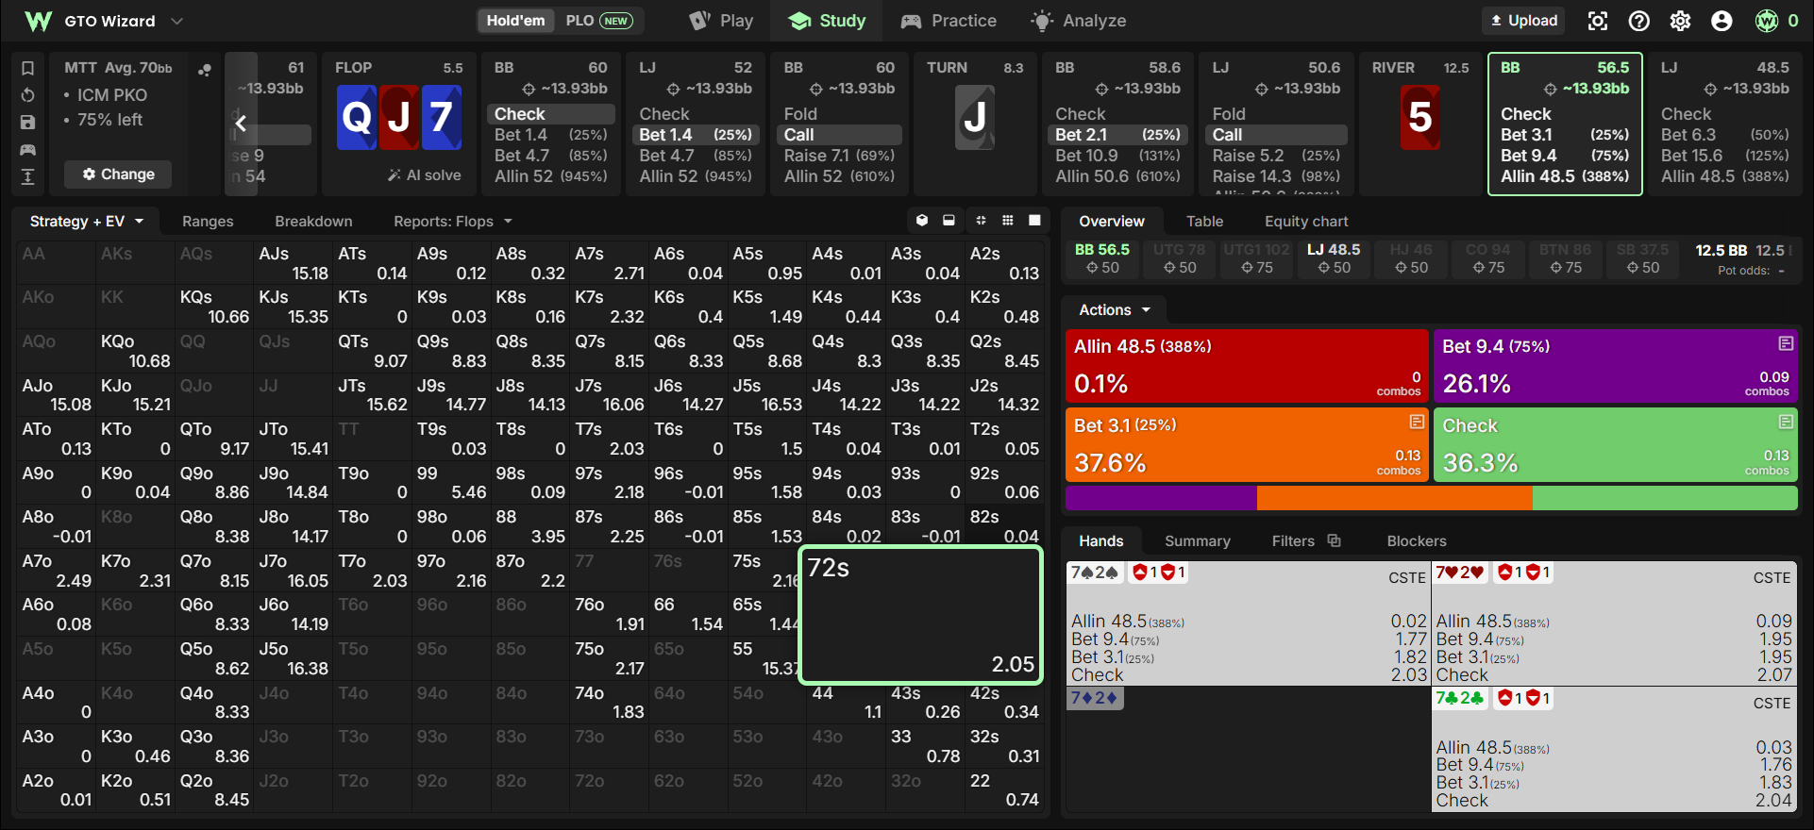1814x830 pixels.
Task: Toggle the nine-dot grid view icon
Action: (1008, 220)
